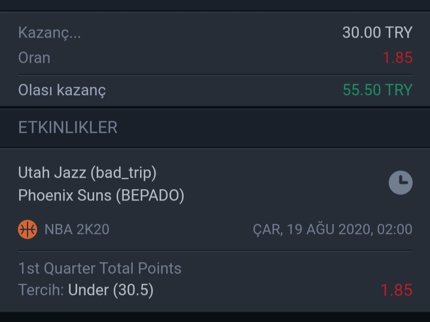This screenshot has width=430, height=322.
Task: Tap the 02:00 event start time
Action: 395,229
